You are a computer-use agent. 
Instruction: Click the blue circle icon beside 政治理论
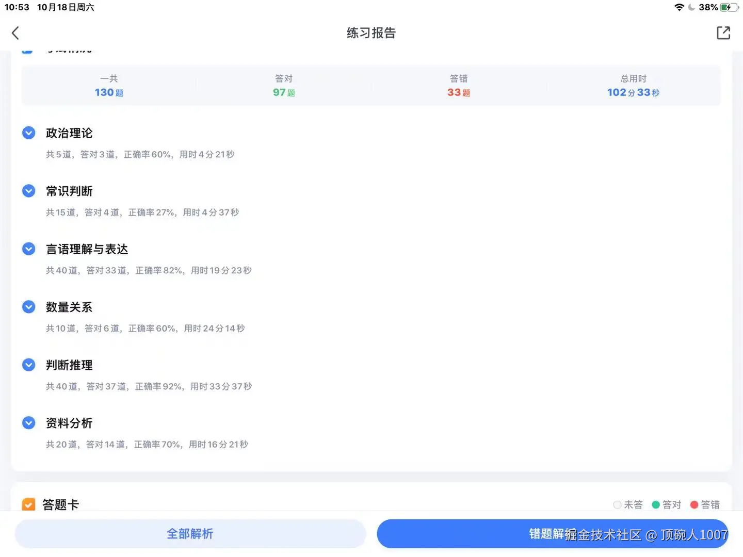point(28,133)
